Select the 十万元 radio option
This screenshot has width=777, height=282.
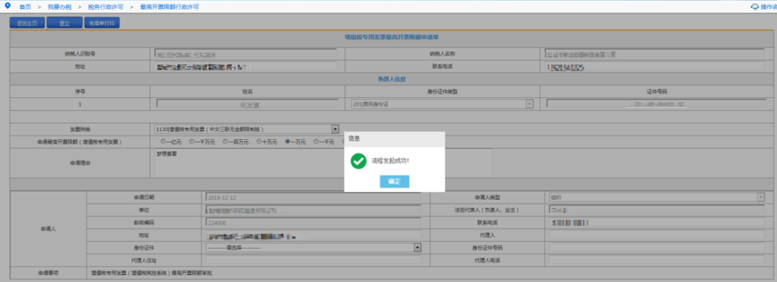point(258,142)
